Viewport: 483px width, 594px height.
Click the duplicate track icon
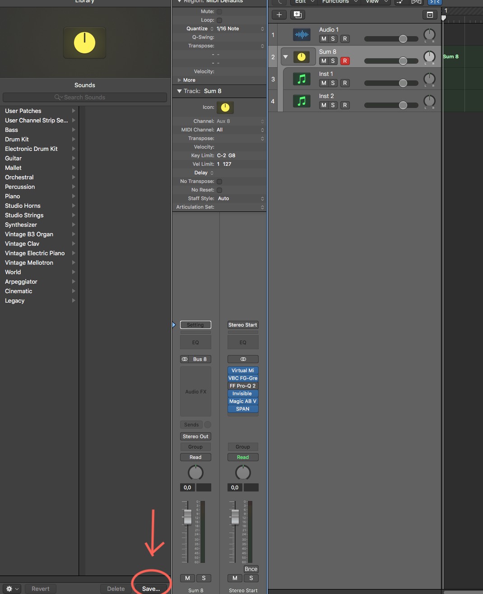pos(297,15)
